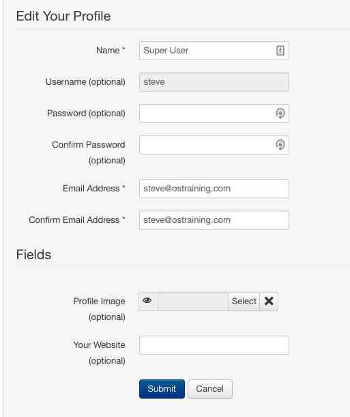Focus the Name text field
The width and height of the screenshot is (350, 417).
(214, 51)
